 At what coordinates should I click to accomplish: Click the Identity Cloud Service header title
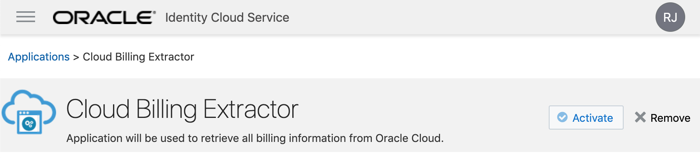coord(227,17)
